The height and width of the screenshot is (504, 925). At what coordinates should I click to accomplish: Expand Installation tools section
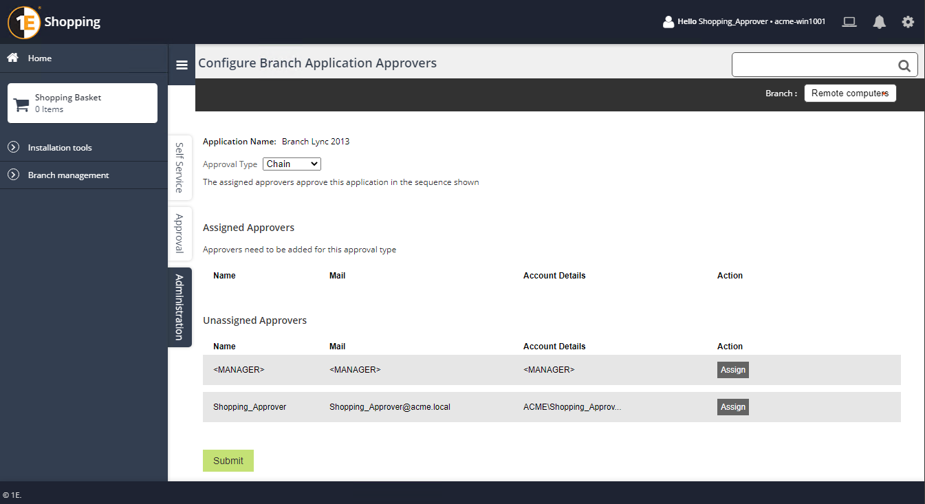59,148
